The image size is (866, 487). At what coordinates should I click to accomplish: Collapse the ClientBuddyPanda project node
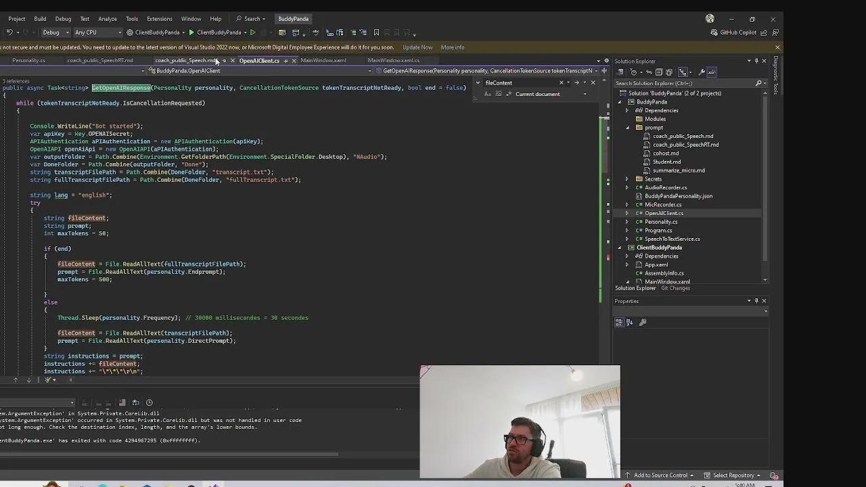point(619,248)
